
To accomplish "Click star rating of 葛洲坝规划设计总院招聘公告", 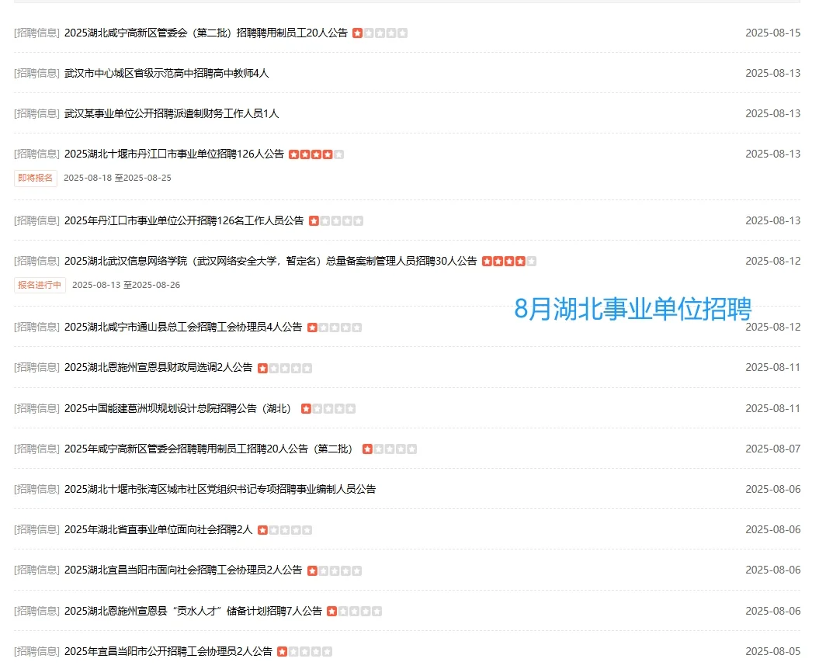I will click(x=328, y=409).
